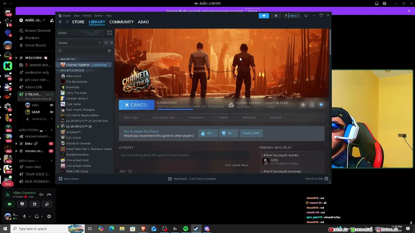Screen dimensions: 415x233
Task: Open Discord microphone input options arrow
Action: coord(30,216)
